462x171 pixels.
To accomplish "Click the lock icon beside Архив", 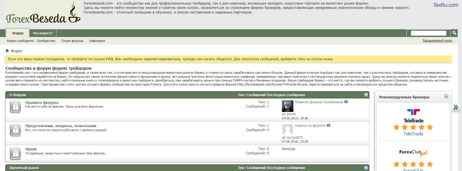I will (x=16, y=153).
